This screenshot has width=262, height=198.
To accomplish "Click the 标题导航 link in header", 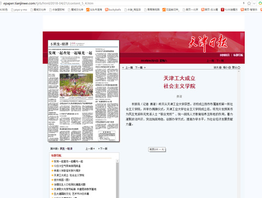I will (x=238, y=55).
